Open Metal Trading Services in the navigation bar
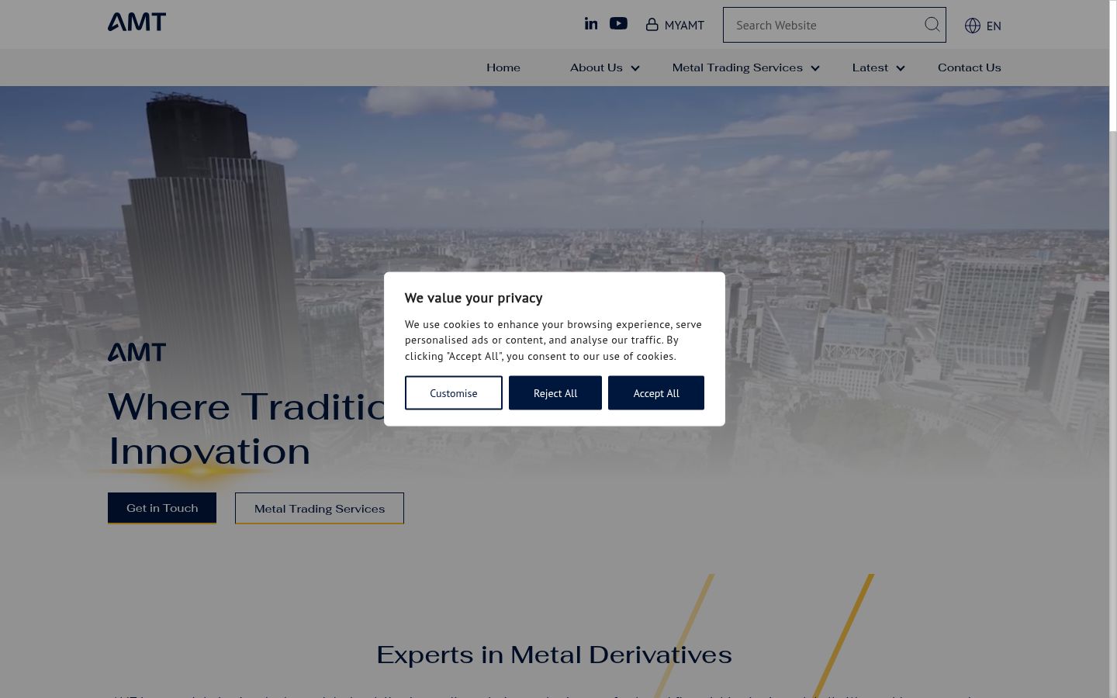This screenshot has width=1117, height=698. [738, 67]
